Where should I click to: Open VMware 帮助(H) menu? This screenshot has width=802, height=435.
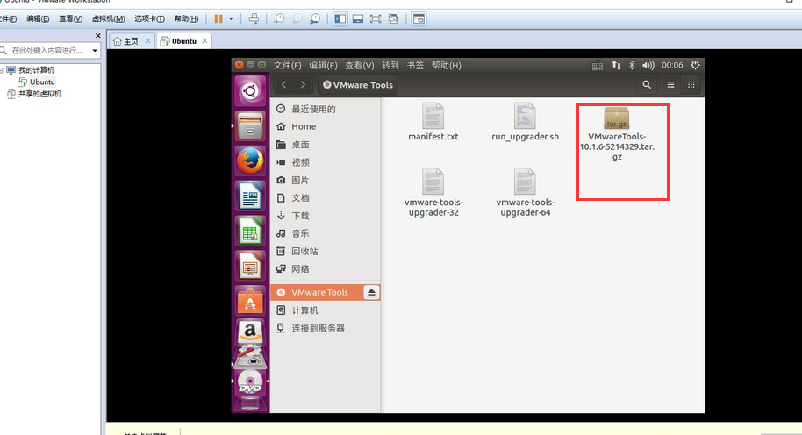186,19
